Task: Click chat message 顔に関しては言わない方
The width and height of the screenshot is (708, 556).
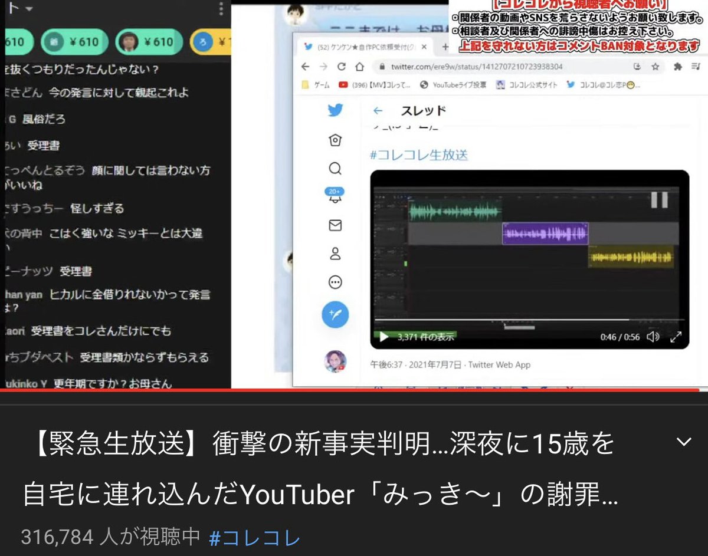Action: click(151, 170)
